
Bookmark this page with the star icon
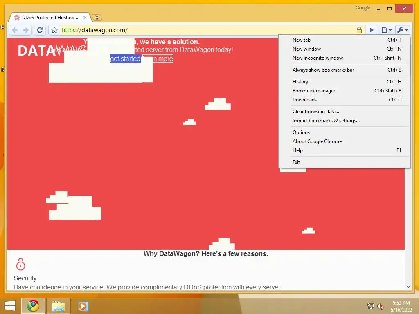click(x=54, y=30)
